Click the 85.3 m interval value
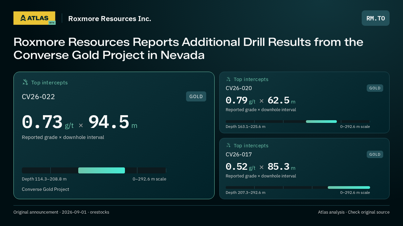Viewport: 403px width, 226px height. 281,166
